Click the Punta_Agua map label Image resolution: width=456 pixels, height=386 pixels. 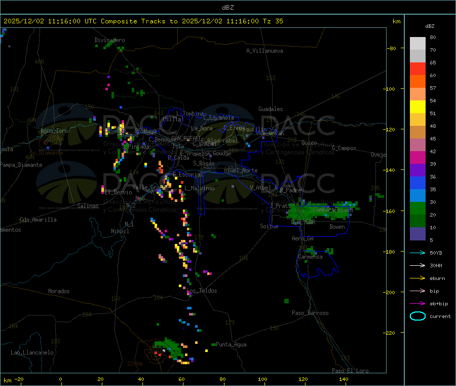tap(231, 344)
